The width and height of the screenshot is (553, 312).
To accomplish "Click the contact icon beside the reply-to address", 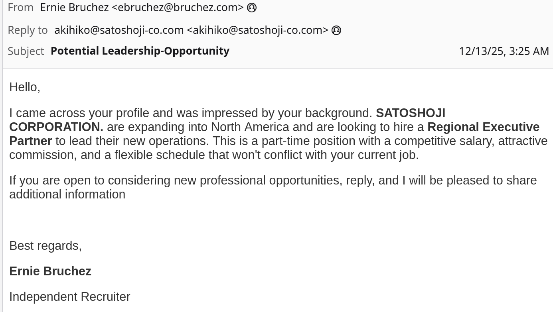I will tap(336, 30).
